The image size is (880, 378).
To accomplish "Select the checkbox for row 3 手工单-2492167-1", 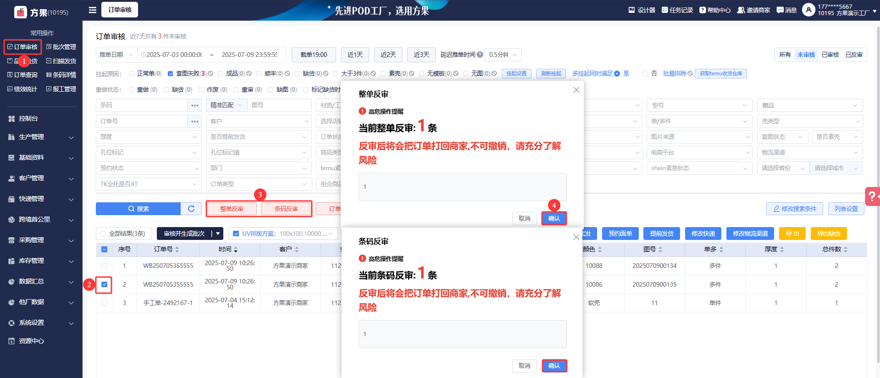I will [105, 303].
